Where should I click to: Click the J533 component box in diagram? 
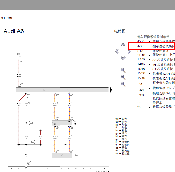62,156
